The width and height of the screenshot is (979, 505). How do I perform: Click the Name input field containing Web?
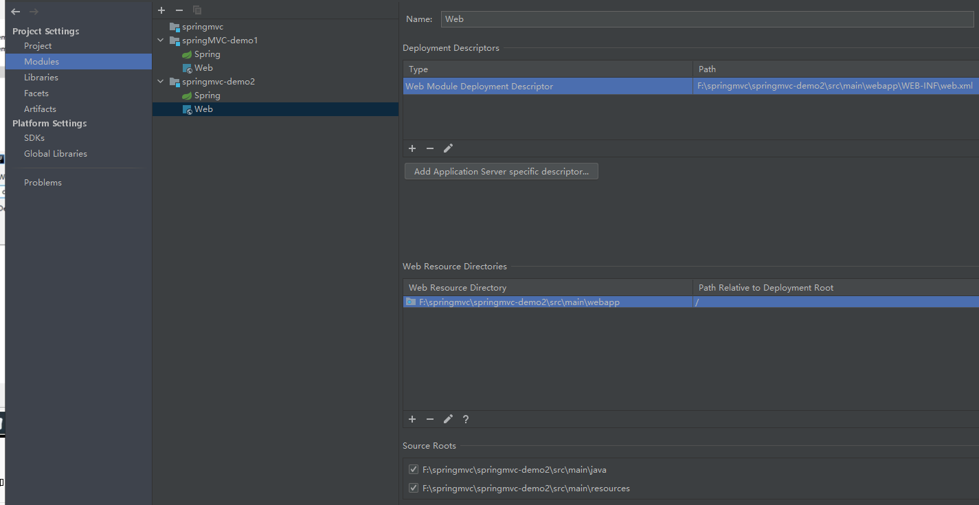707,19
